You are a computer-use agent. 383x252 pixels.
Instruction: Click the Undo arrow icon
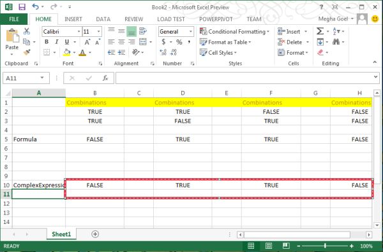35,7
